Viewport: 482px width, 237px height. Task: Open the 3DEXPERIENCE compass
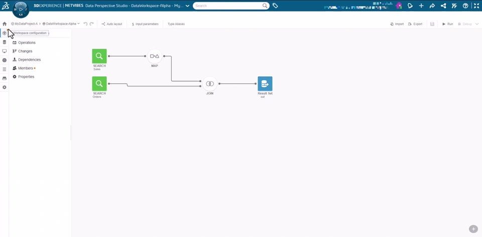coord(21,10)
